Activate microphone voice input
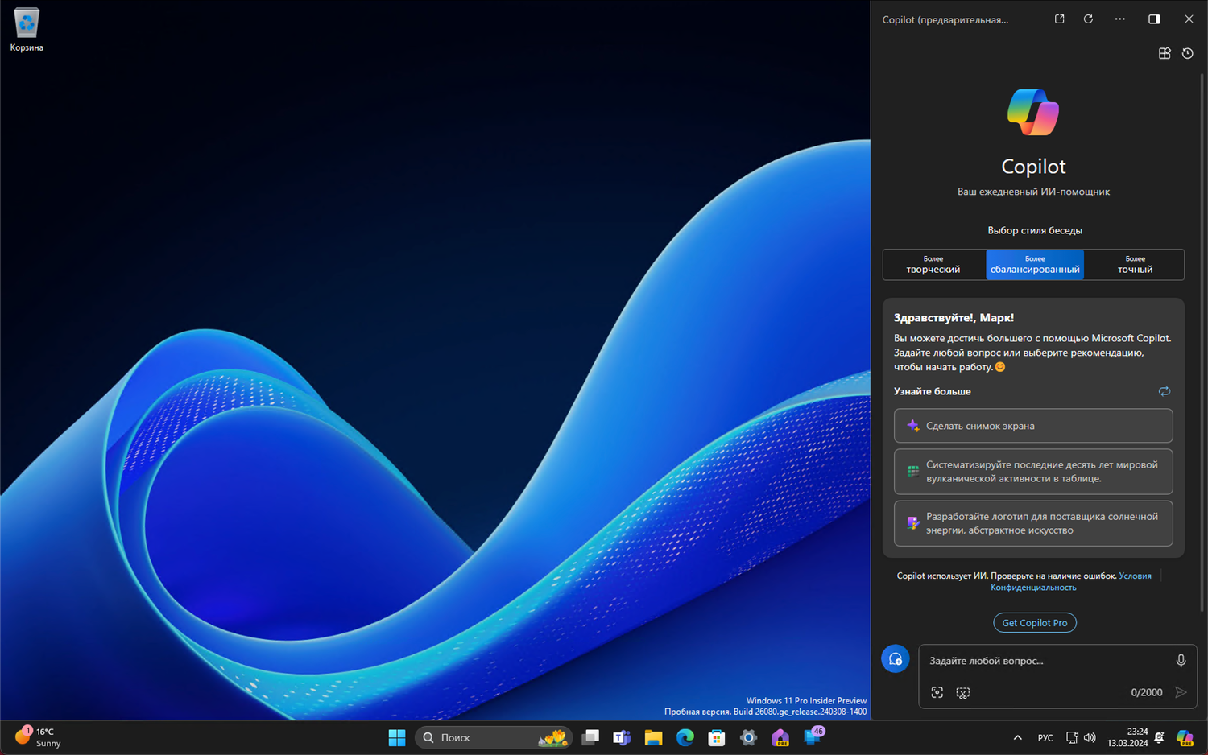 coord(1181,661)
